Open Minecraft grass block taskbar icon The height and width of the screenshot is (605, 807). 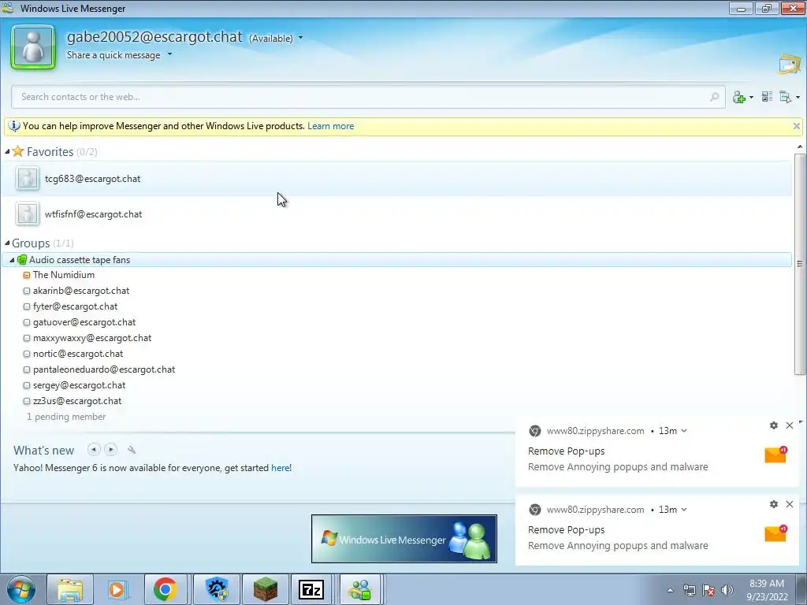coord(266,589)
